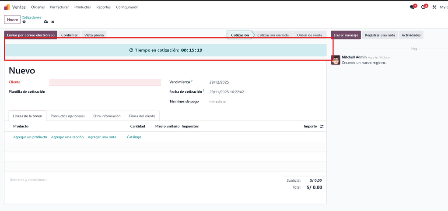Click Agregar una nota link

(102, 137)
